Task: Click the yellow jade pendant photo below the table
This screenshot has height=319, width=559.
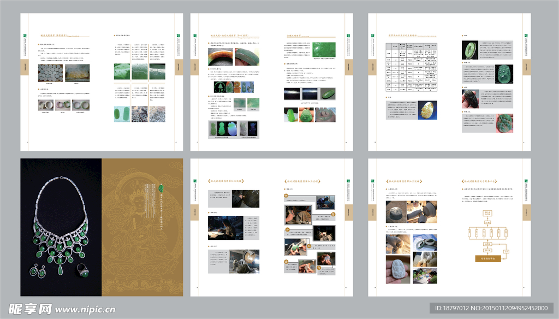Action: 427,110
